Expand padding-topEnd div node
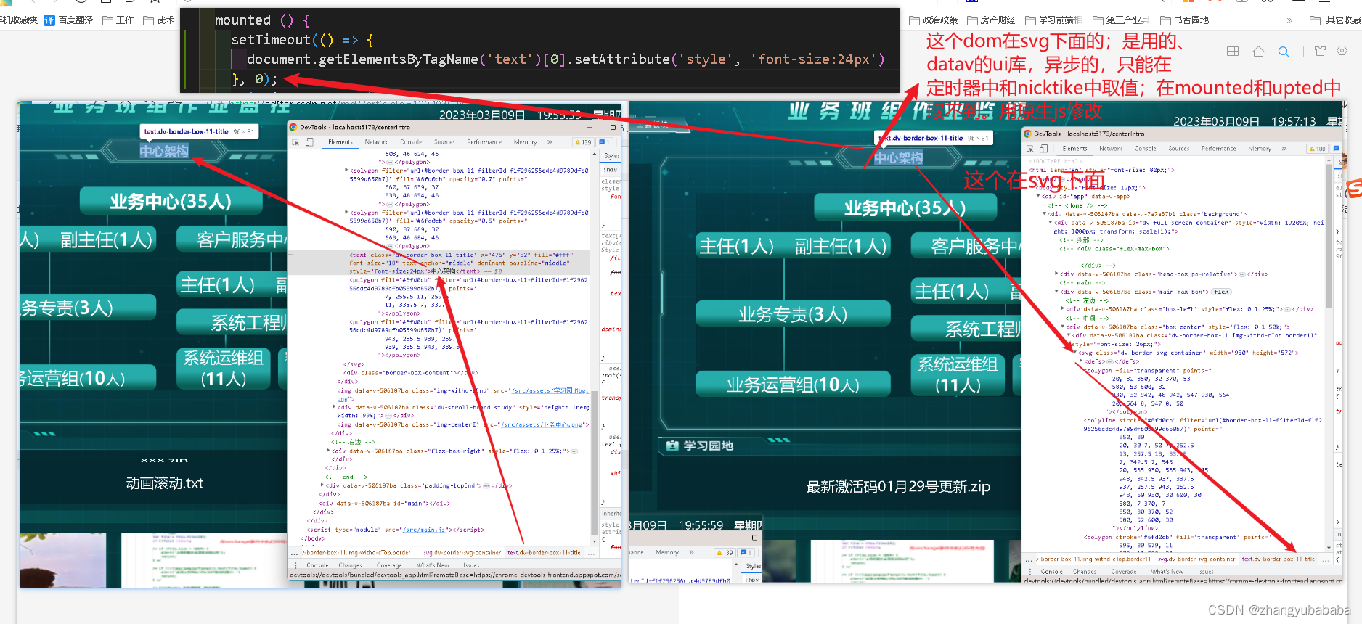This screenshot has width=1362, height=624. pos(322,485)
